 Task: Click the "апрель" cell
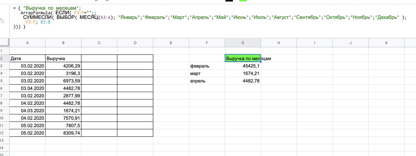207,81
